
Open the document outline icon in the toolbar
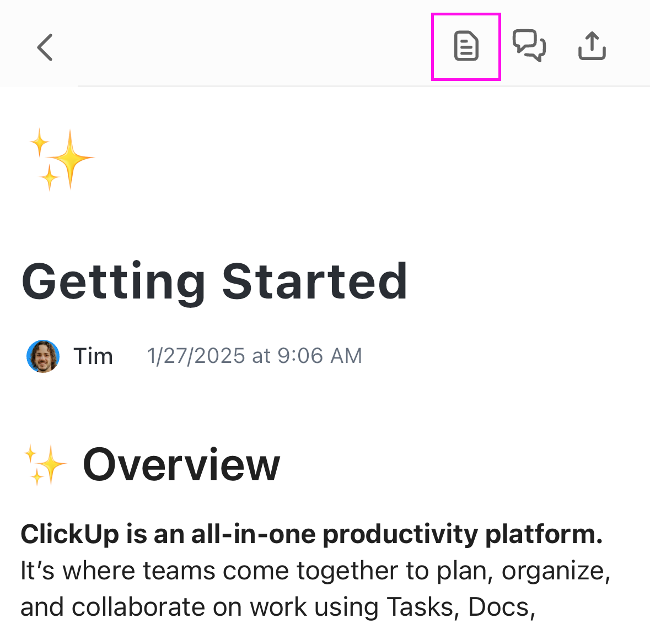[x=466, y=46]
